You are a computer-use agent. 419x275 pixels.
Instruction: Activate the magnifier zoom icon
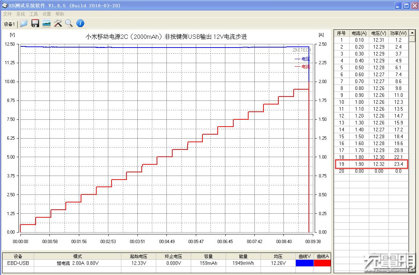point(69,23)
